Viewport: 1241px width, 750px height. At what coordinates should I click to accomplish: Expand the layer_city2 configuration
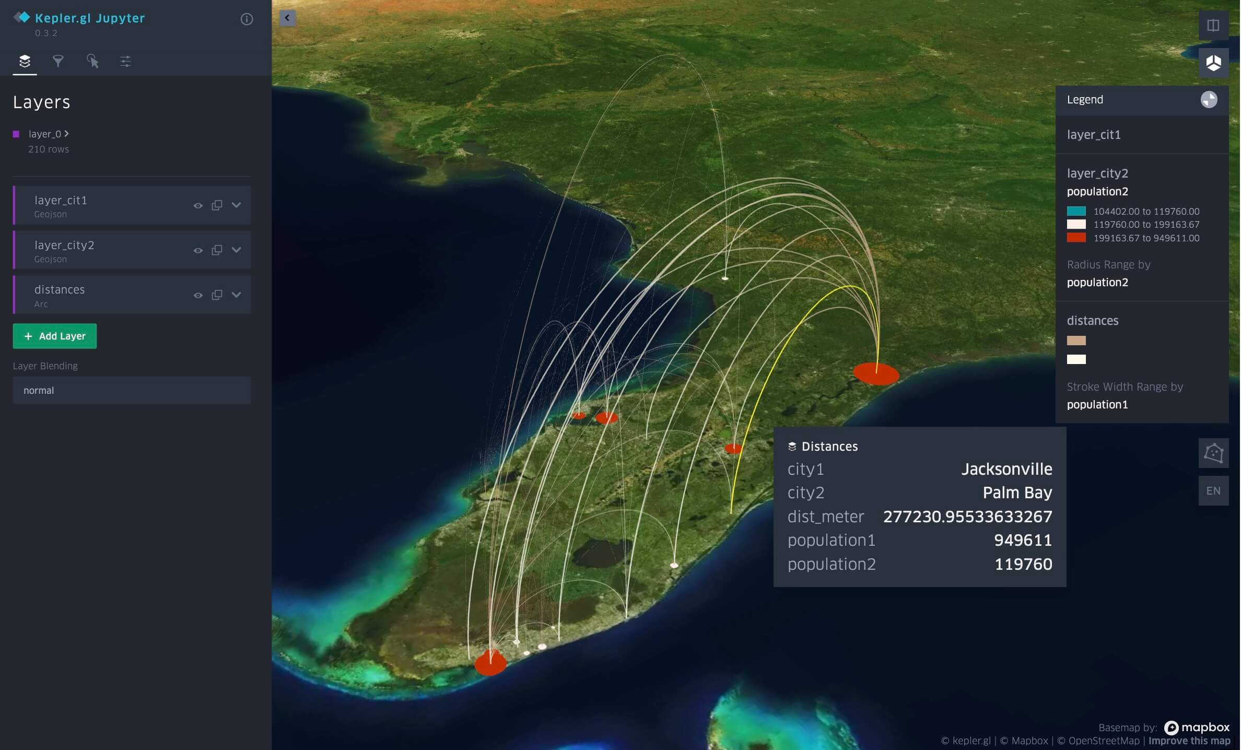tap(237, 250)
